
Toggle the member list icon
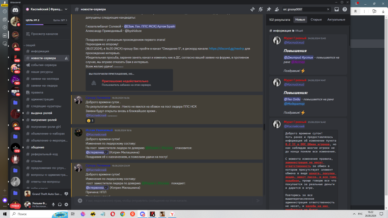tap(277, 9)
